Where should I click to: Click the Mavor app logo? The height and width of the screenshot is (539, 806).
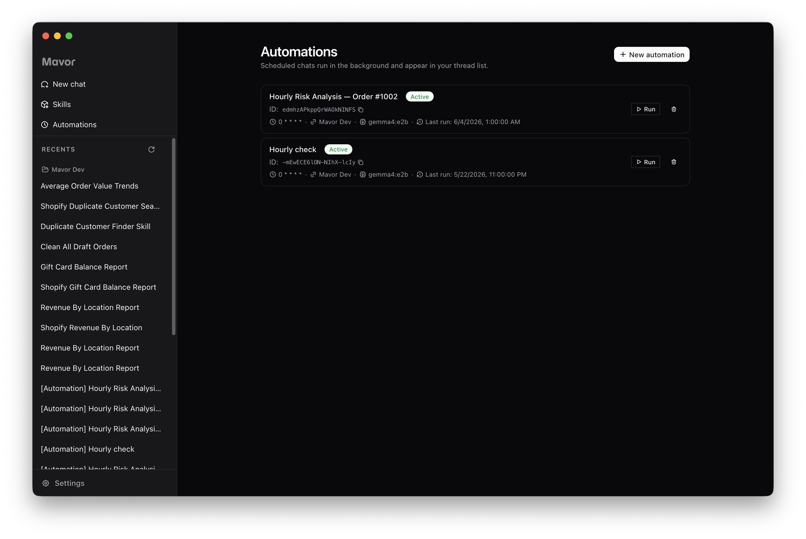pos(58,62)
